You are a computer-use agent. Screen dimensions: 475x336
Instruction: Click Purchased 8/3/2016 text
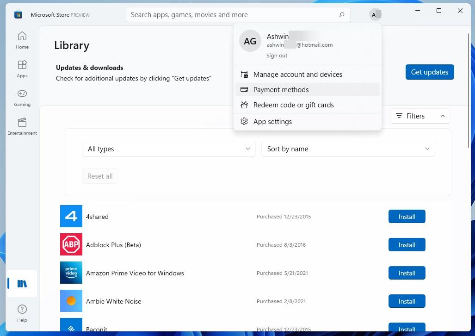pos(281,245)
